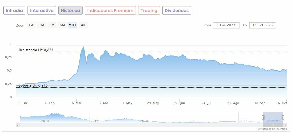Choose the 3M zoom option
Viewport: 292px width, 134px height.
coord(52,25)
